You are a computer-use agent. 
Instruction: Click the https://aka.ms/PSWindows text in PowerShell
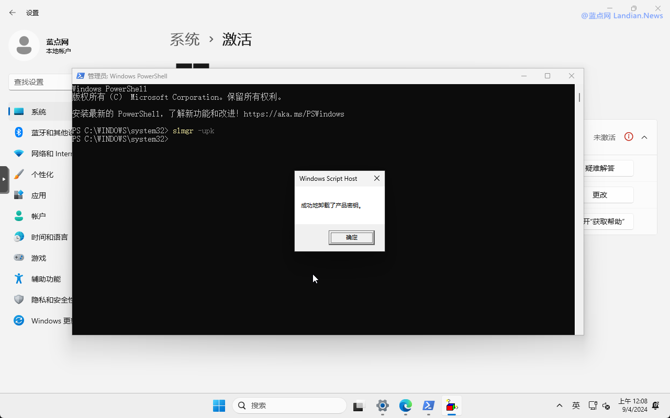pos(294,114)
